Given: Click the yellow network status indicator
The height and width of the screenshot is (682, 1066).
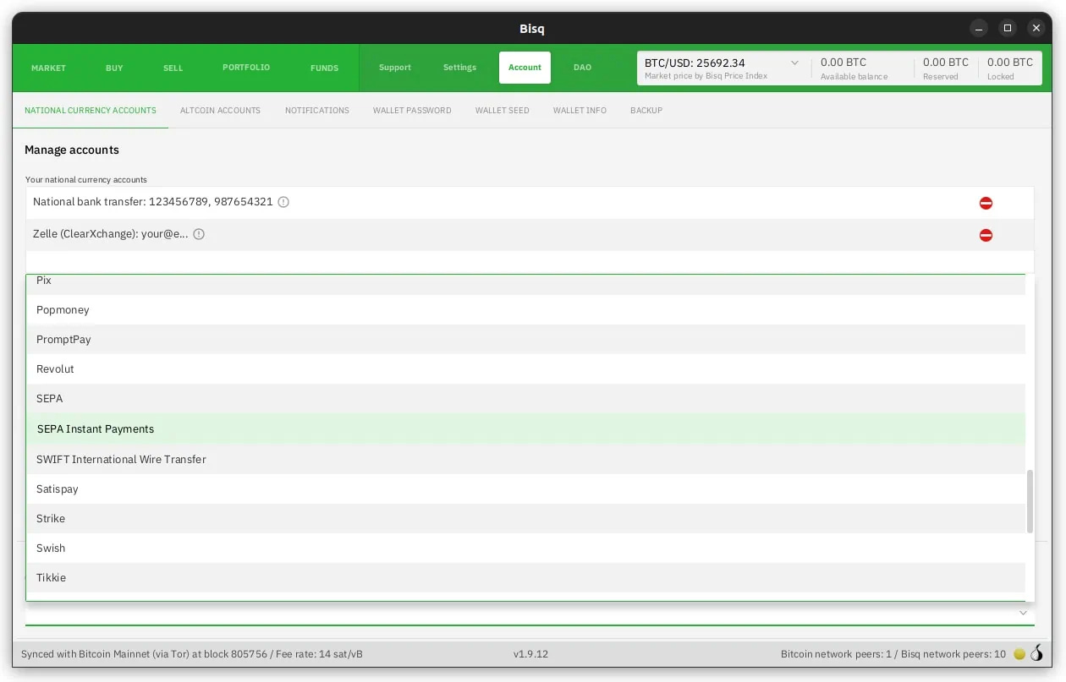Looking at the screenshot, I should (x=1019, y=654).
